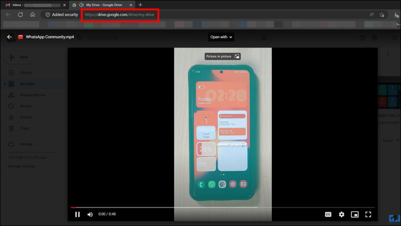401x226 pixels.
Task: Pause the video playback
Action: pyautogui.click(x=77, y=214)
